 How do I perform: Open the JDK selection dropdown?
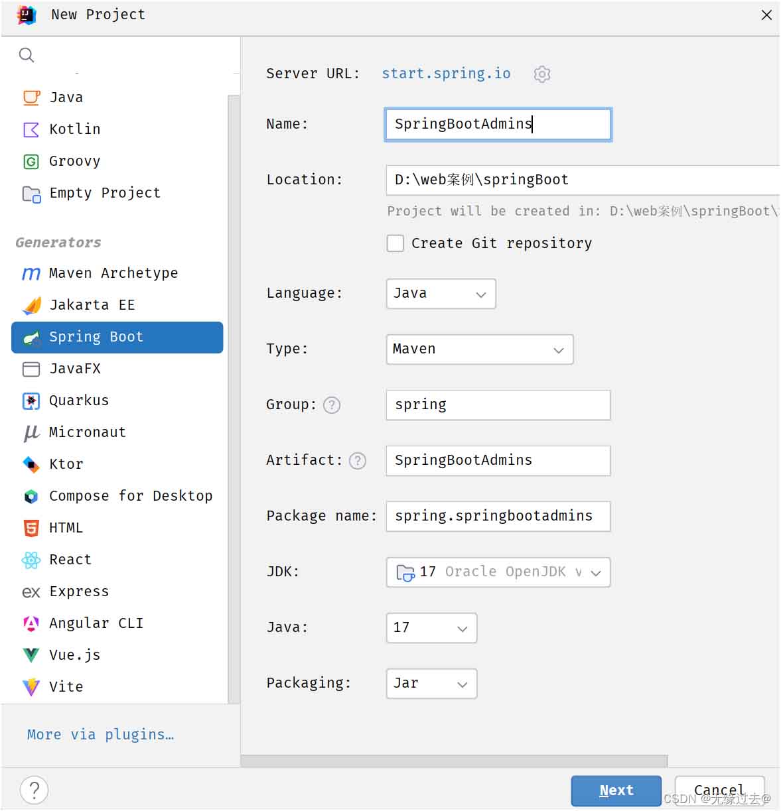(x=498, y=572)
